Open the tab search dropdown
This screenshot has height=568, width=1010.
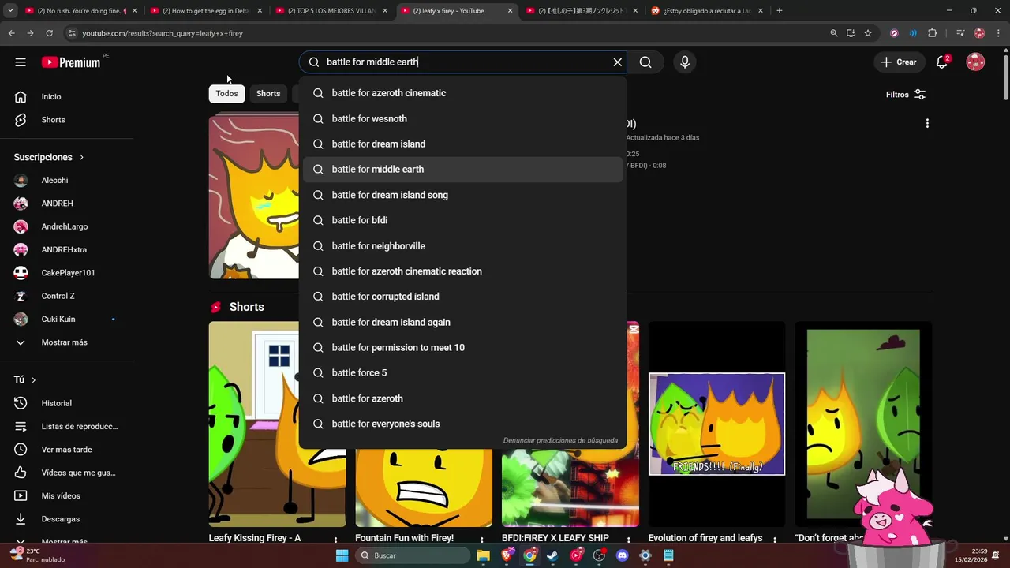[x=9, y=11]
